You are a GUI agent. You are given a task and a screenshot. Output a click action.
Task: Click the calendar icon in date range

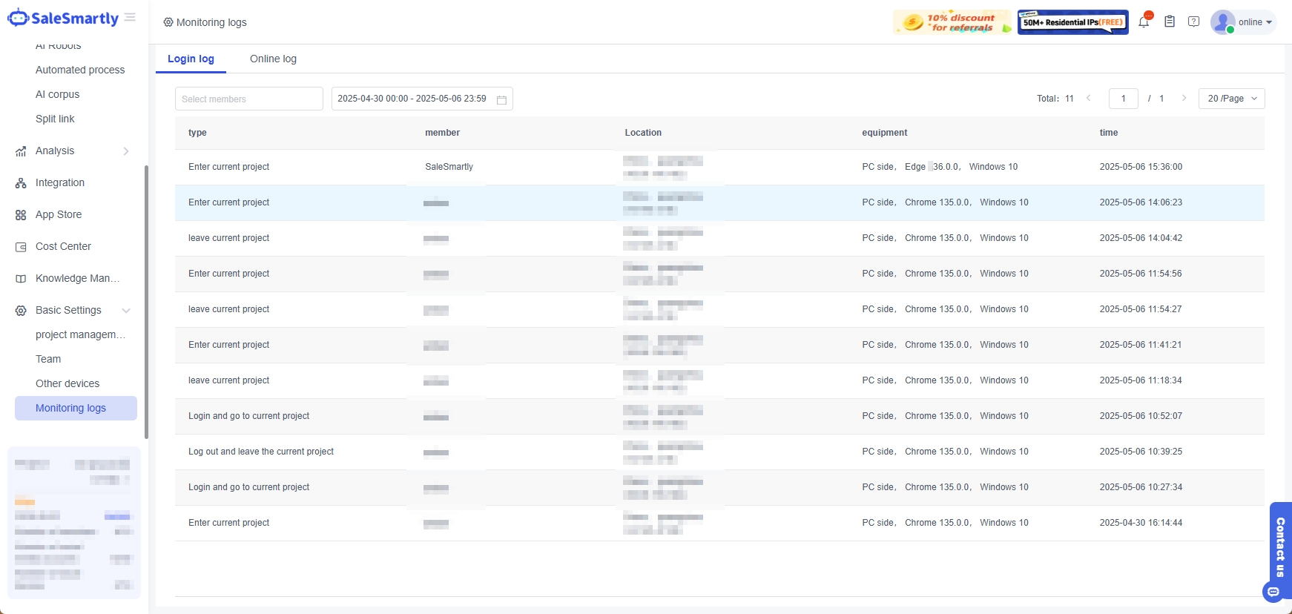point(501,99)
